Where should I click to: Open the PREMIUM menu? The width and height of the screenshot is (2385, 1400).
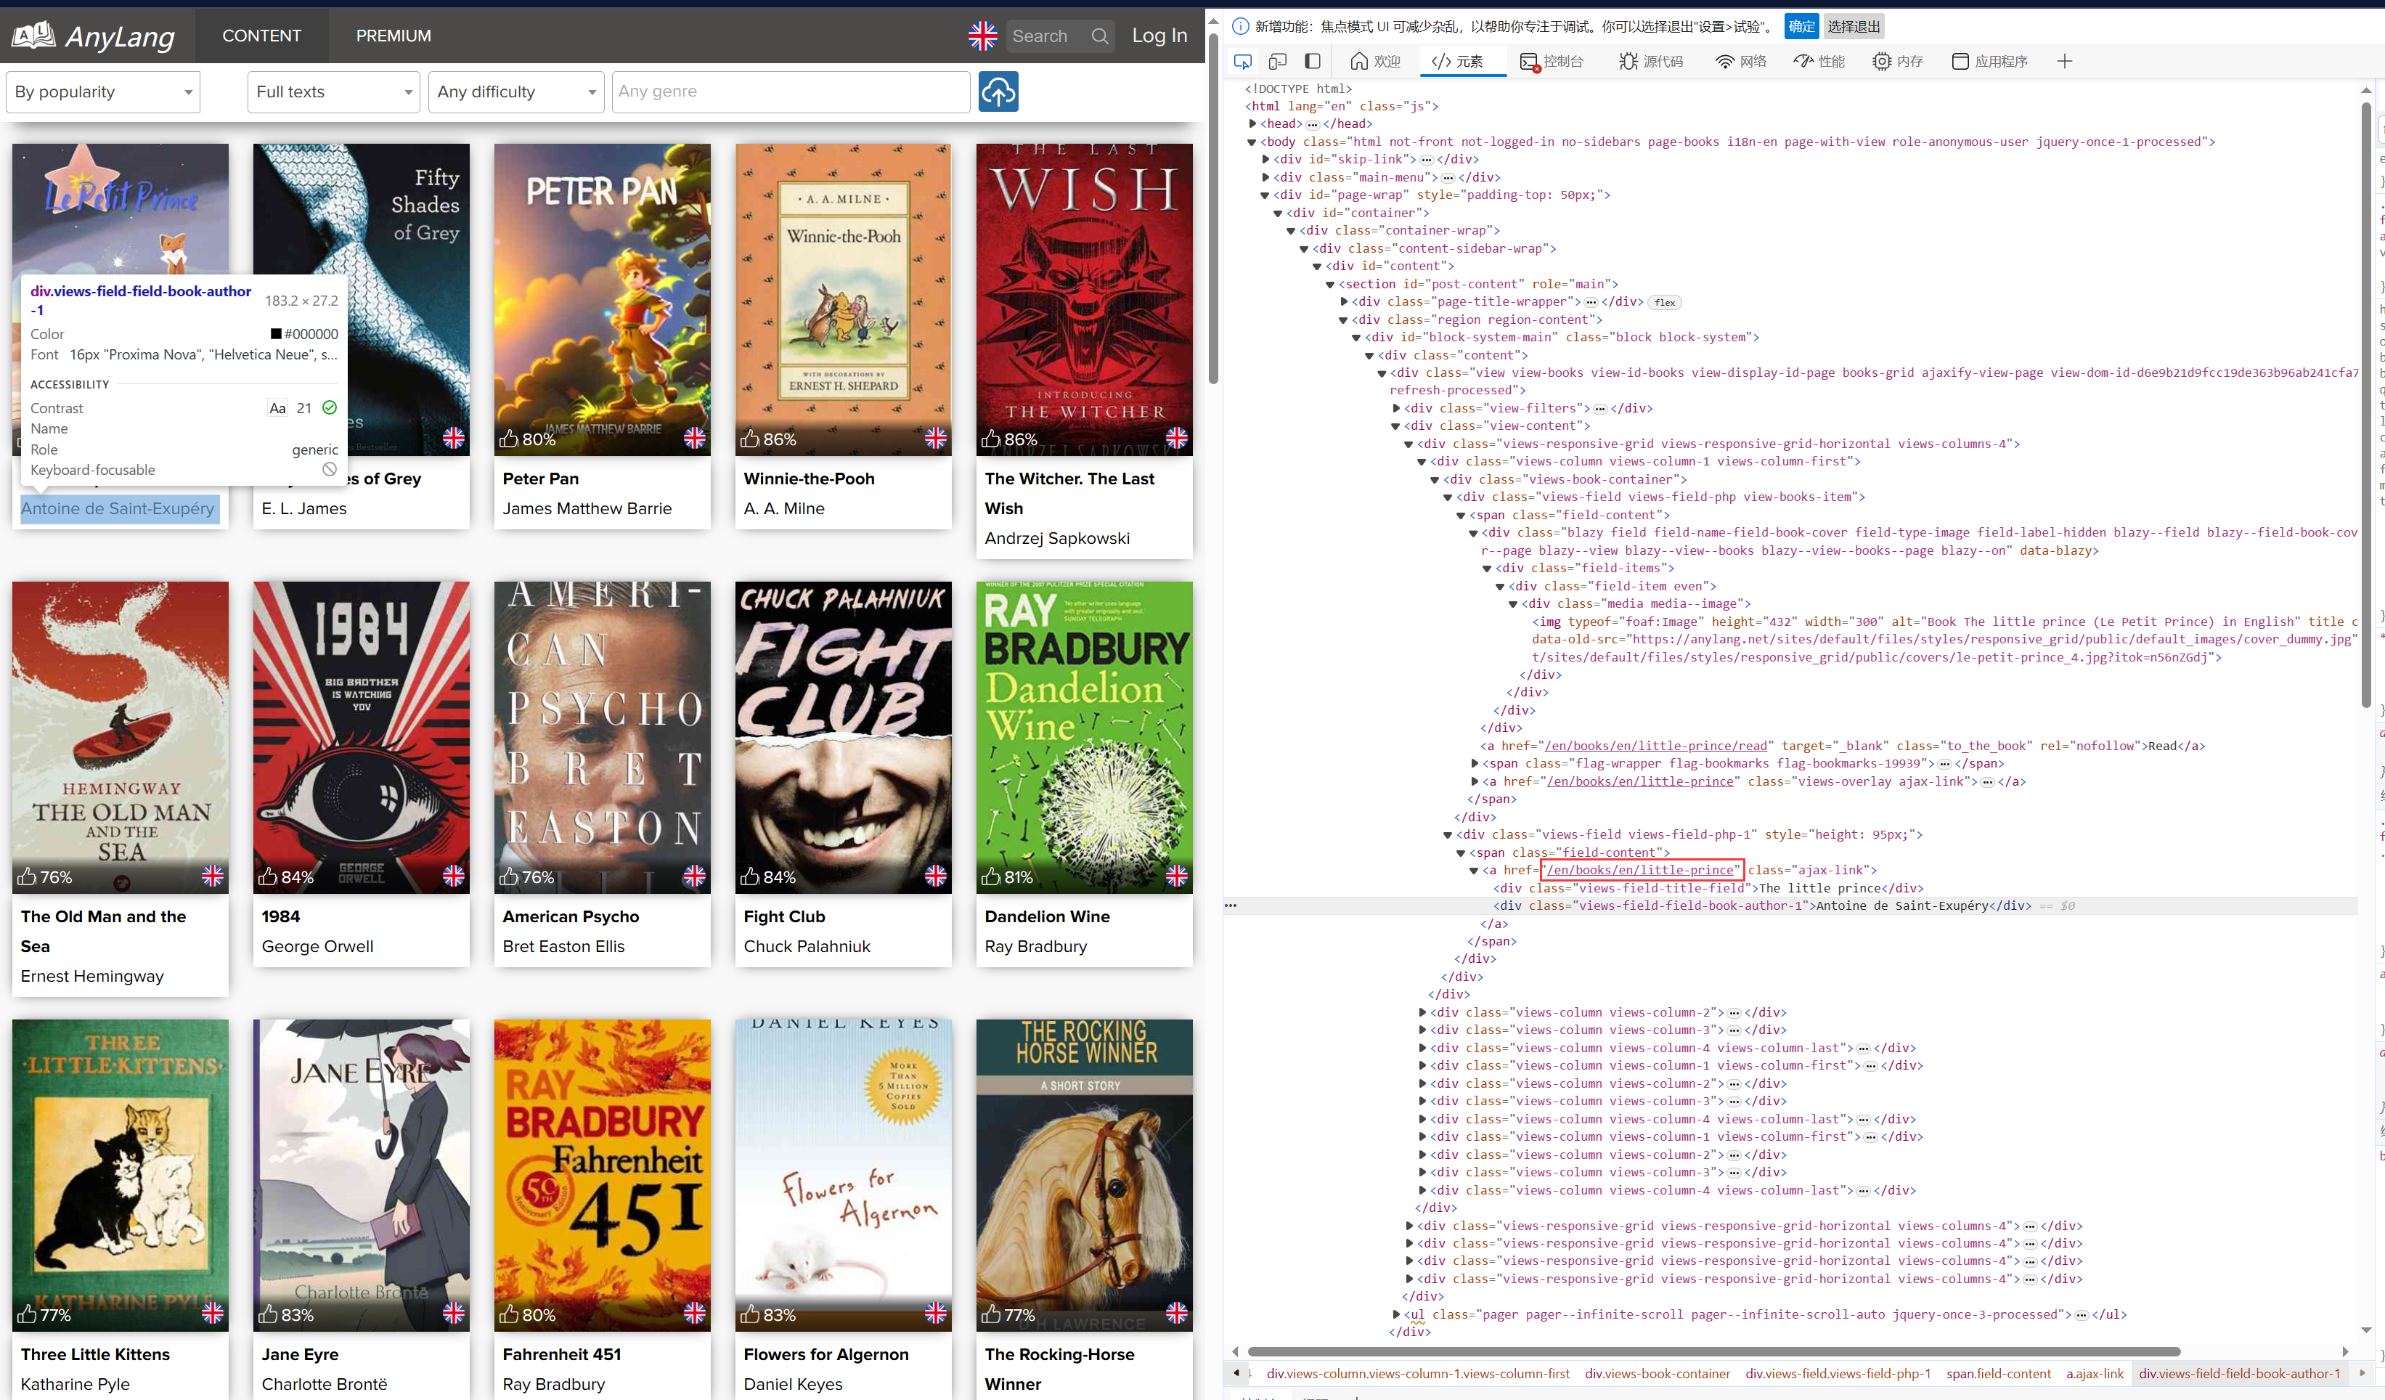[394, 36]
